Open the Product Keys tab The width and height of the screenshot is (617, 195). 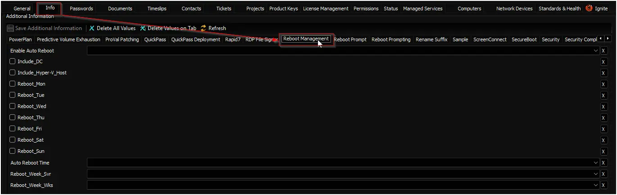(284, 9)
